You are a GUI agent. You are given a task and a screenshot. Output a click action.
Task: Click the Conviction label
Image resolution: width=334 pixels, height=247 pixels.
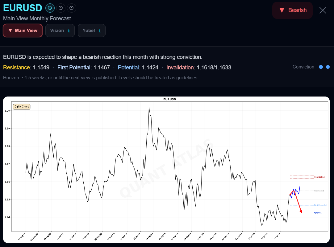pyautogui.click(x=303, y=67)
